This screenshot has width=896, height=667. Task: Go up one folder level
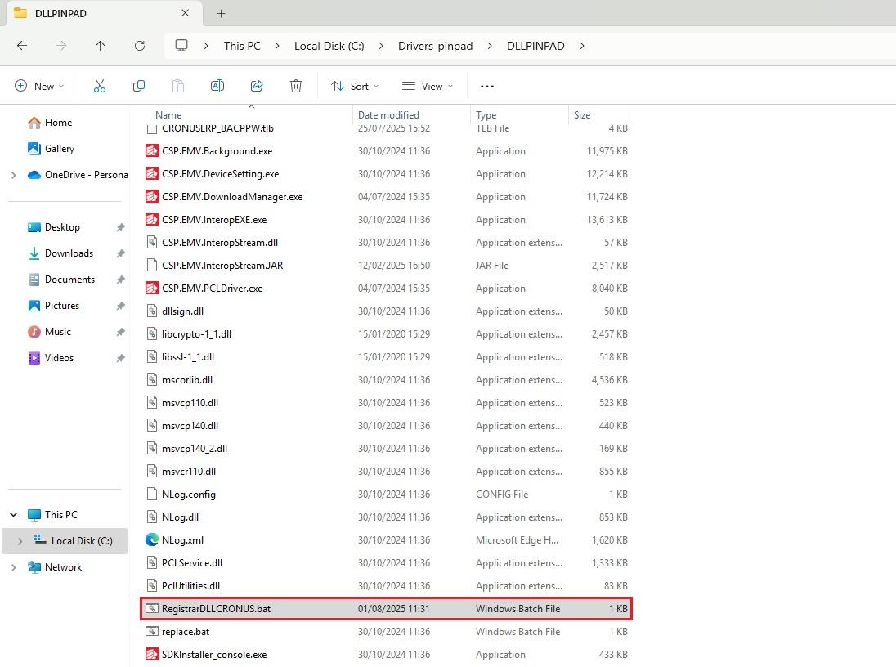coord(101,46)
